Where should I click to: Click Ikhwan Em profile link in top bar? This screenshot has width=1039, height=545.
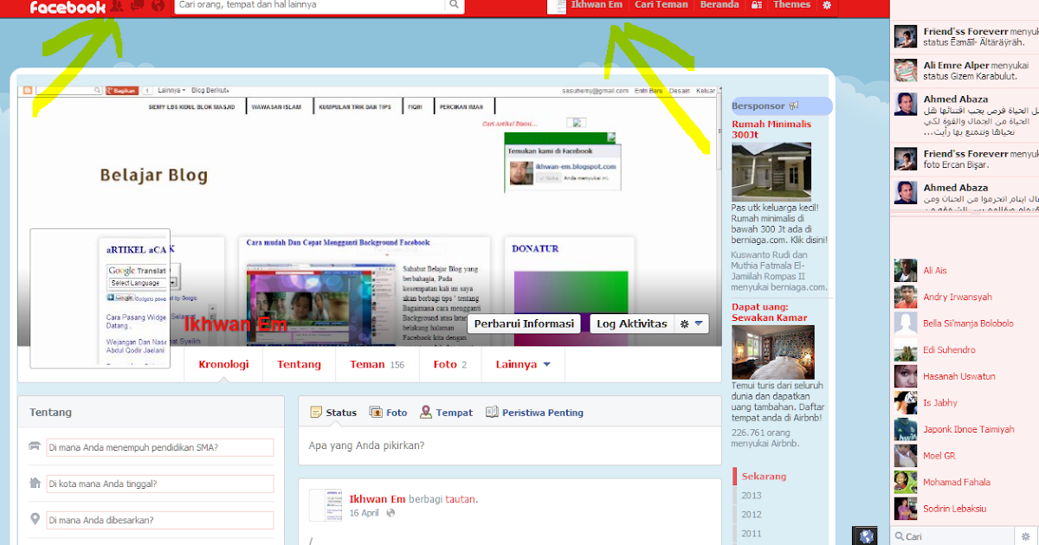pos(597,5)
